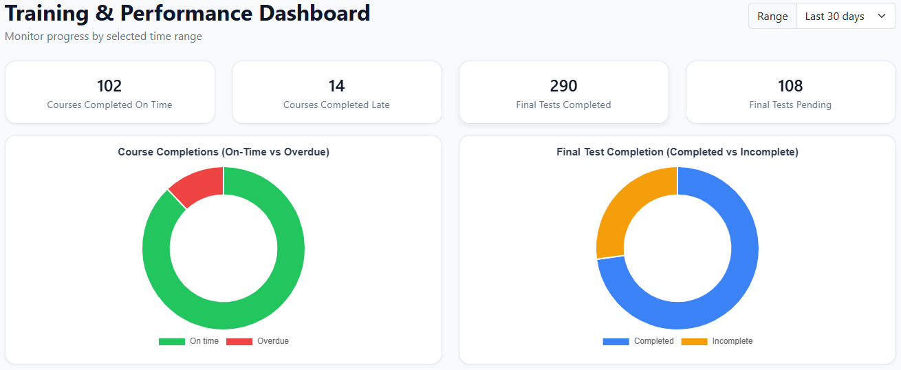The image size is (901, 370).
Task: Click the Range label beside the dropdown
Action: click(772, 17)
